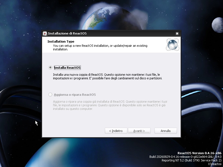This screenshot has height=167, width=223.
Task: Click the Build 20260829 desktop text line
Action: click(185, 157)
